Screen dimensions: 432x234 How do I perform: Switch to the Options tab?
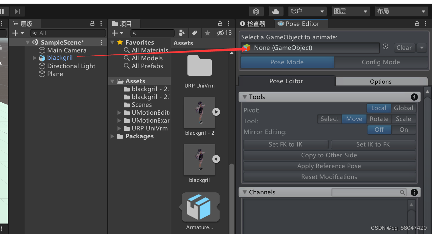(x=381, y=81)
